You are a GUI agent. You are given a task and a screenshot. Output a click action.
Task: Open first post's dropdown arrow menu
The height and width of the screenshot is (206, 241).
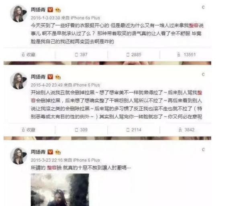203,7
